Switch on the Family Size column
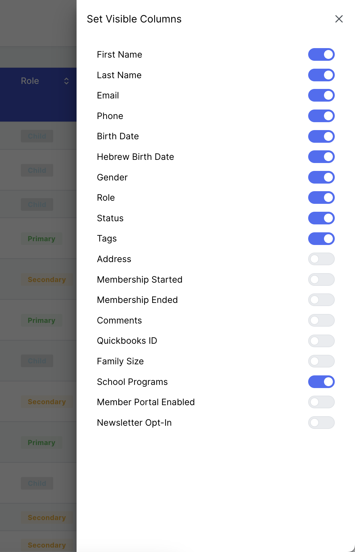Image resolution: width=355 pixels, height=552 pixels. click(321, 361)
